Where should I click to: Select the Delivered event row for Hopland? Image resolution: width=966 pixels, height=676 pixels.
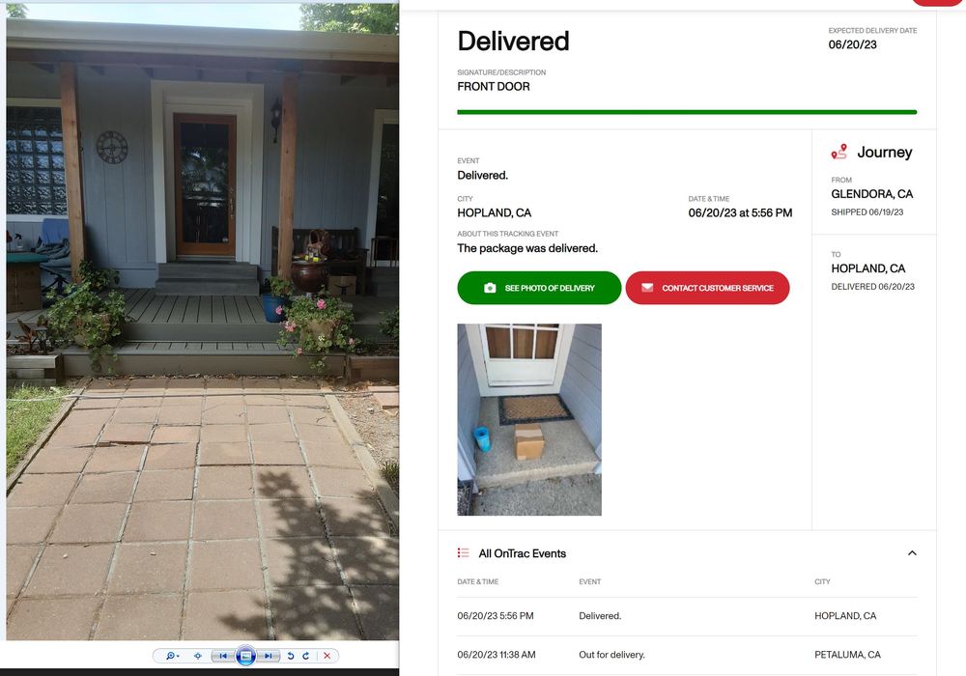click(687, 616)
